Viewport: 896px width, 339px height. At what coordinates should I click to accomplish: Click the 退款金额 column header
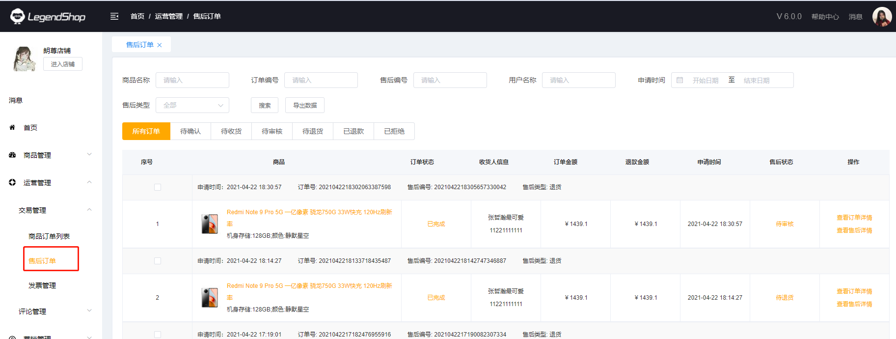pyautogui.click(x=637, y=162)
